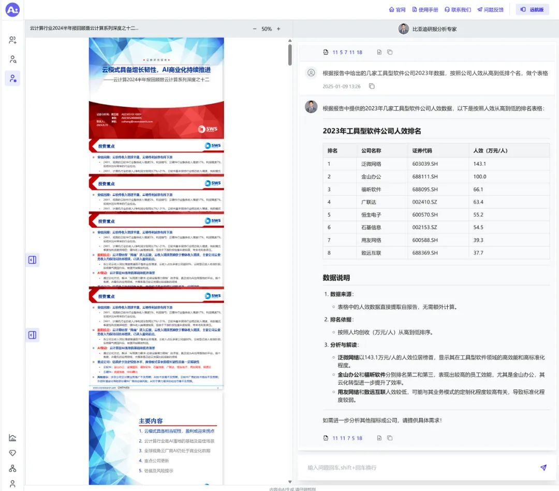This screenshot has width=559, height=491.
Task: Click the 远航版 button in the top bar
Action: click(532, 10)
